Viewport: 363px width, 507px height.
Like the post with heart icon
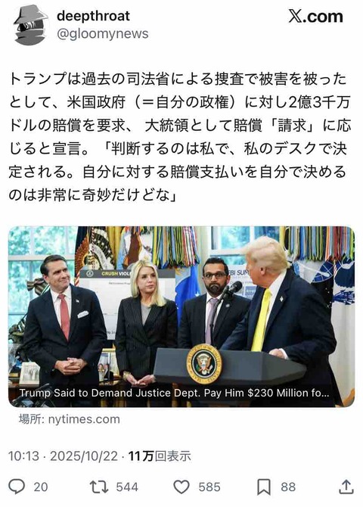click(181, 487)
